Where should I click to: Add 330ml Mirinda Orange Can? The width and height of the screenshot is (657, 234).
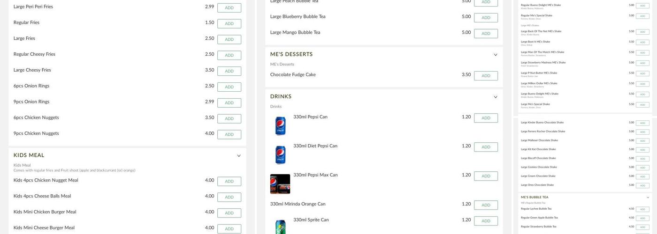[x=486, y=205]
